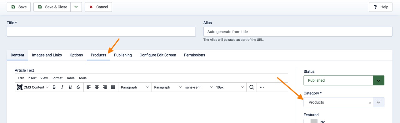This screenshot has width=400, height=123.
Task: Open the editor Format menu
Action: pos(57,78)
